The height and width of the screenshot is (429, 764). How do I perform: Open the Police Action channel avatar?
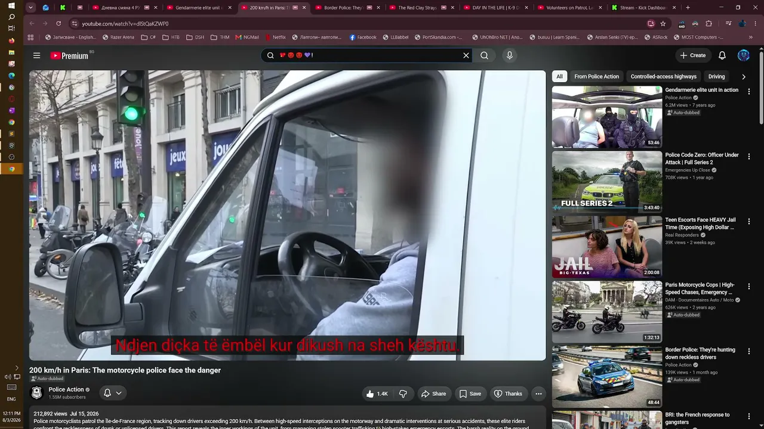[37, 393]
